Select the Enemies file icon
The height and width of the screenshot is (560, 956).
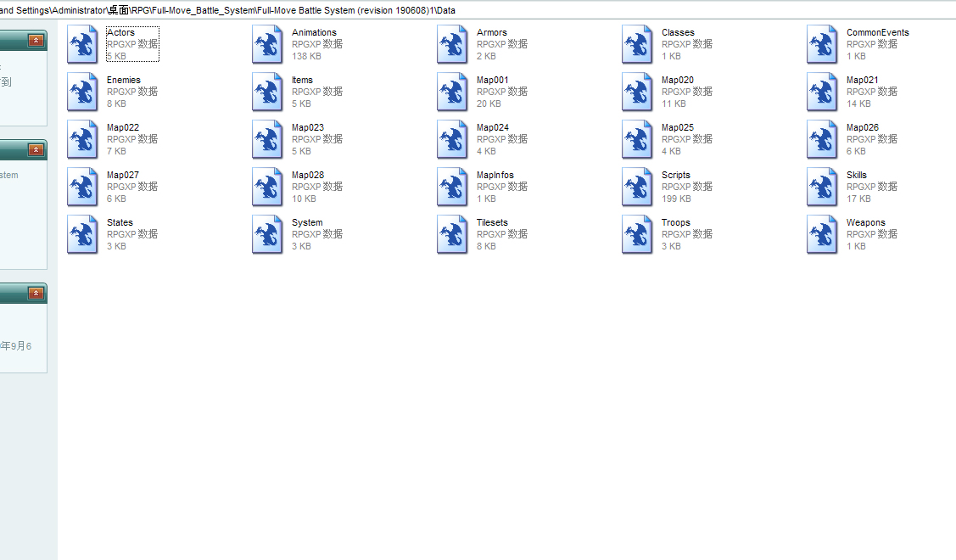click(x=82, y=92)
